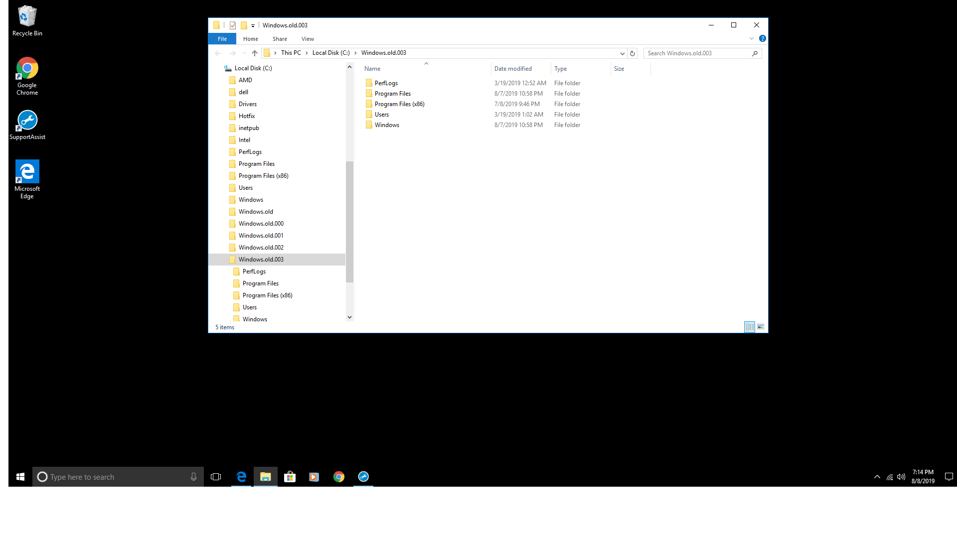Open the View ribbon tab

tap(308, 39)
